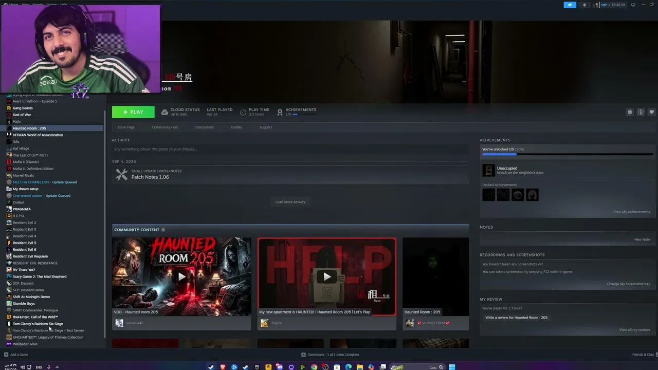Image resolution: width=658 pixels, height=370 pixels.
Task: Click the Windows Start button on taskbar
Action: tap(452, 367)
